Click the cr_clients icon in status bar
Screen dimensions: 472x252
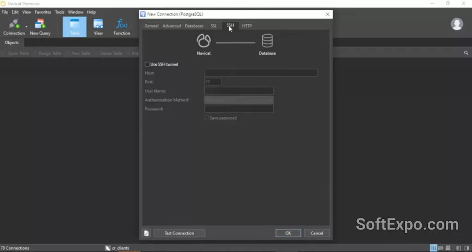tap(108, 248)
